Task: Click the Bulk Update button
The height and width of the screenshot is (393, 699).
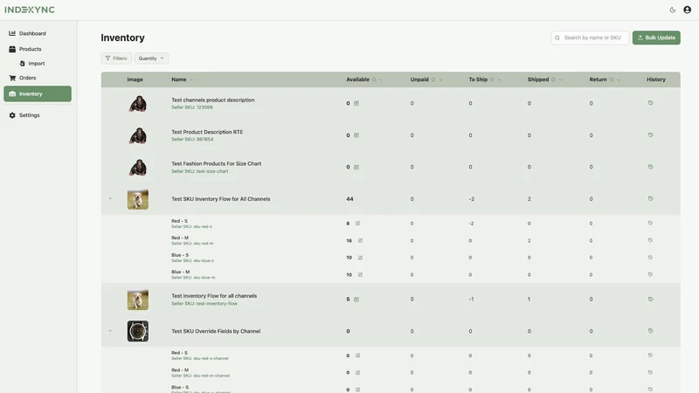Action: click(656, 38)
